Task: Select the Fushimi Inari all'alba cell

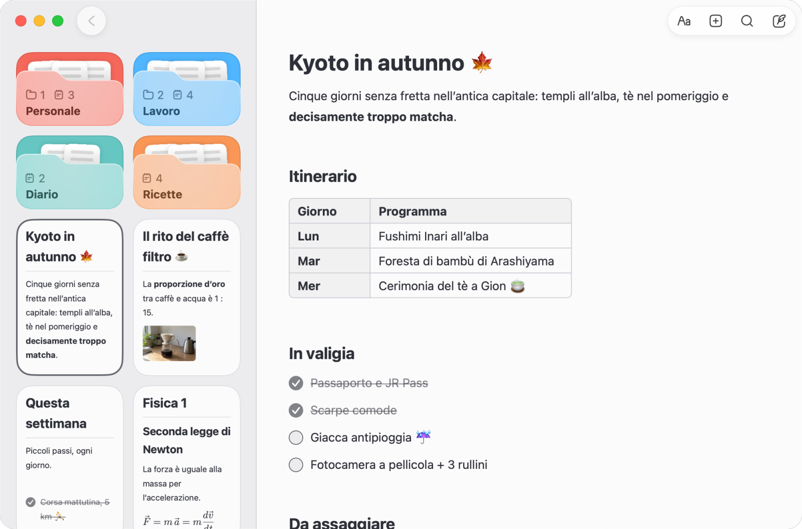Action: [x=471, y=236]
